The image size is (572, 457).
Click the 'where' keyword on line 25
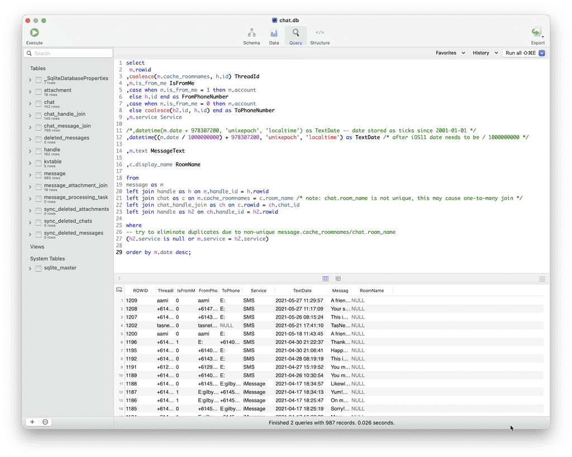pyautogui.click(x=134, y=225)
